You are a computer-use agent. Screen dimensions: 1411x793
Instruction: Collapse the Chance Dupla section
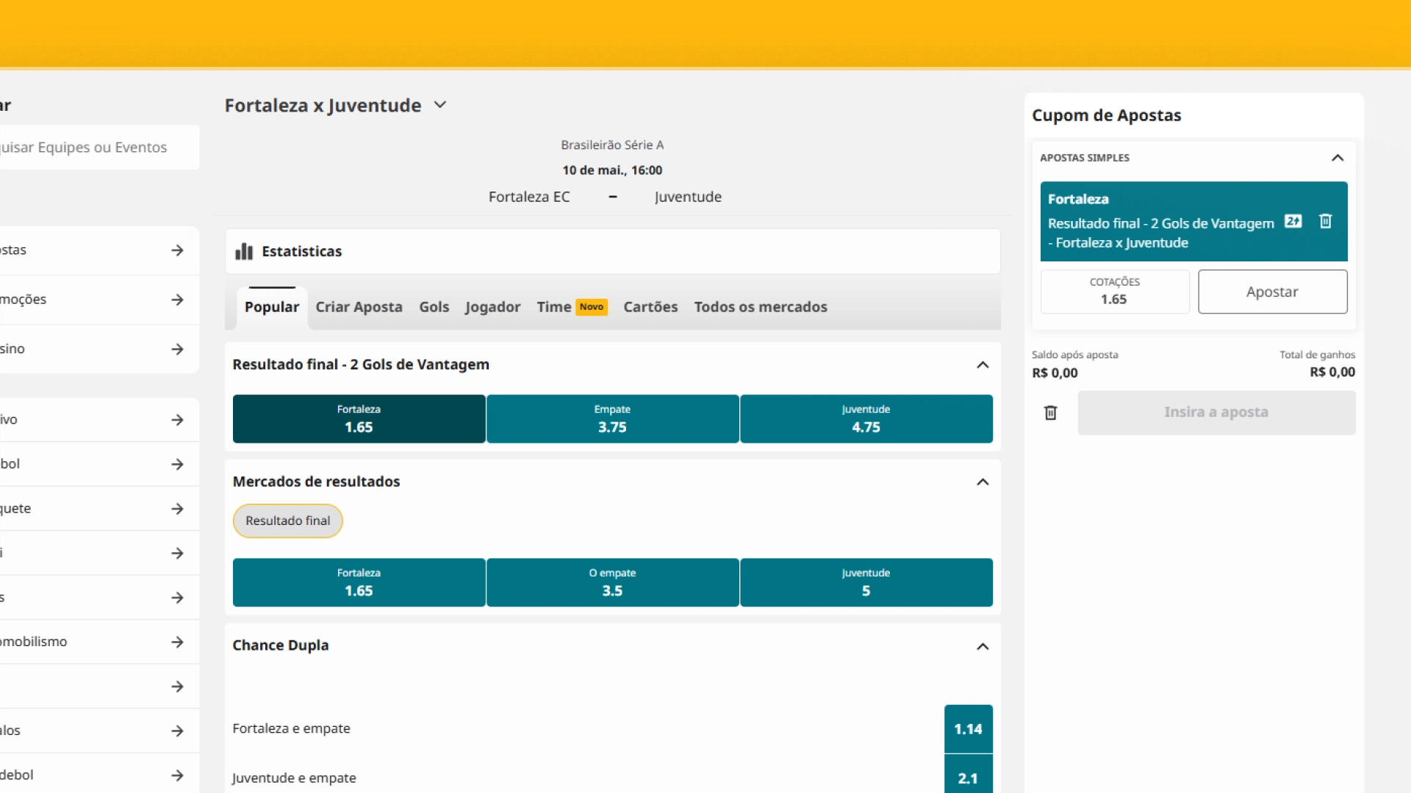(x=983, y=647)
